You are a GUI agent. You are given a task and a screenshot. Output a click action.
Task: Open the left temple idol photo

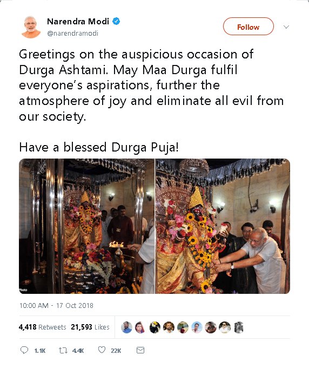click(86, 226)
